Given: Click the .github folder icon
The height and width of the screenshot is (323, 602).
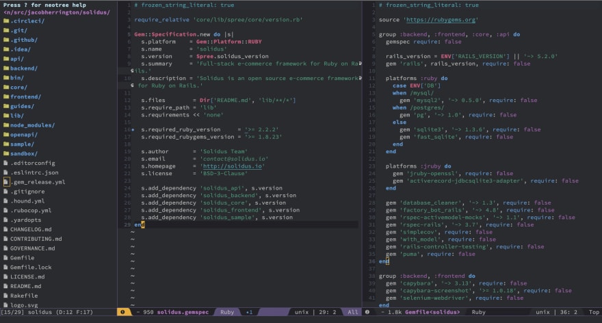Looking at the screenshot, I should click(6, 40).
